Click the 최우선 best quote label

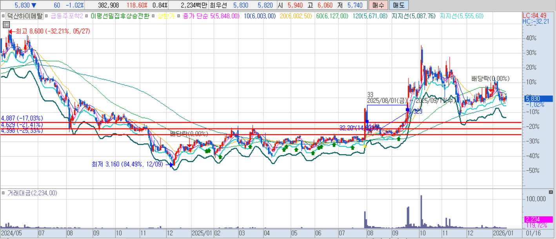tap(219, 5)
